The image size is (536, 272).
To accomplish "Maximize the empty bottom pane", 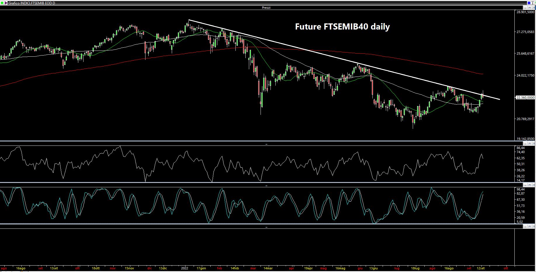I will coord(530,226).
